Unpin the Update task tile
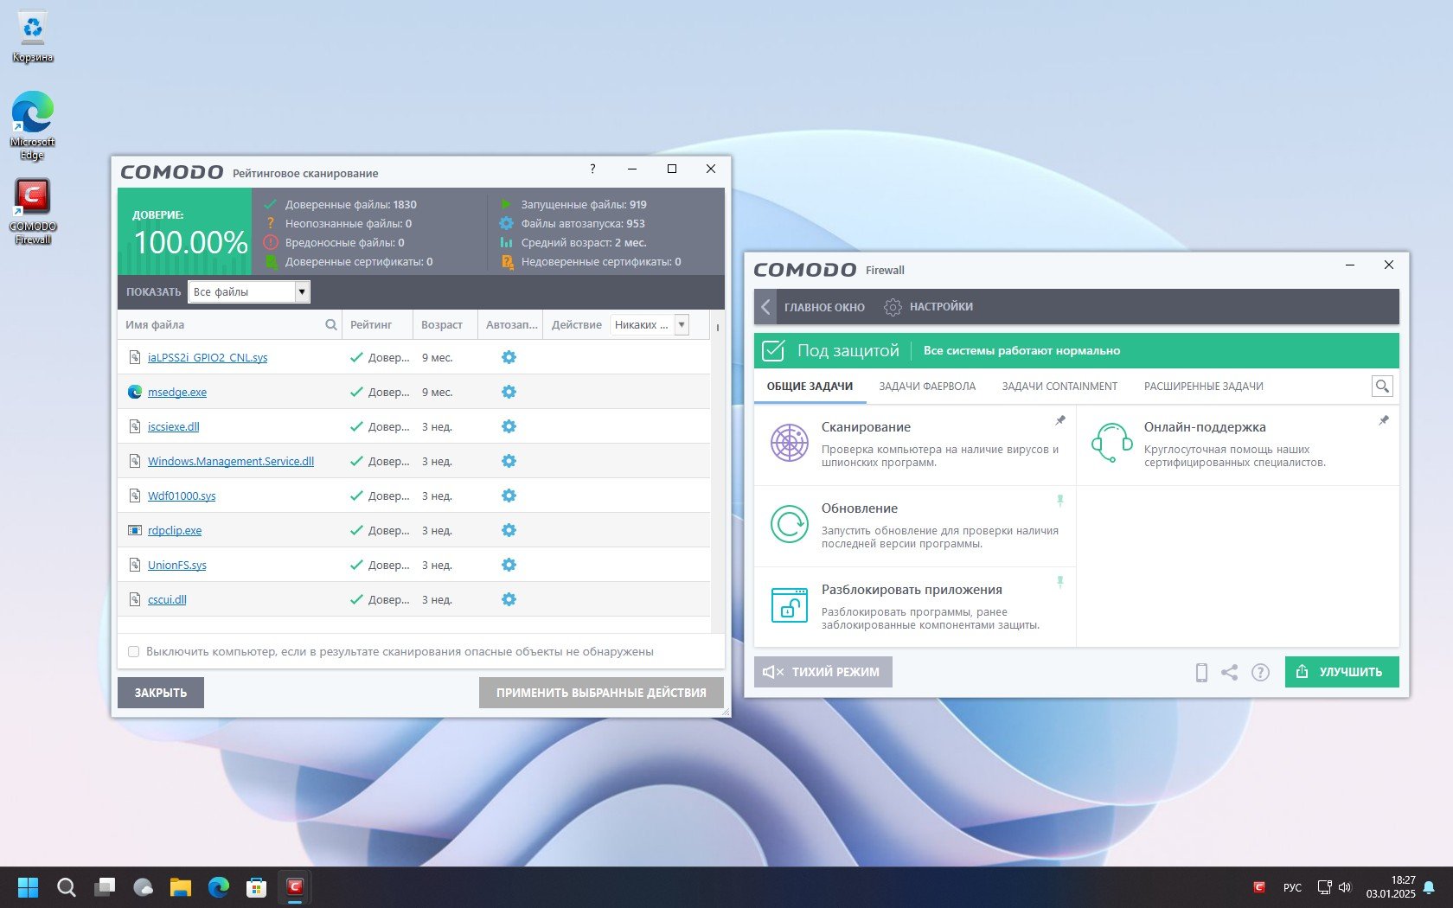1453x908 pixels. 1059,501
